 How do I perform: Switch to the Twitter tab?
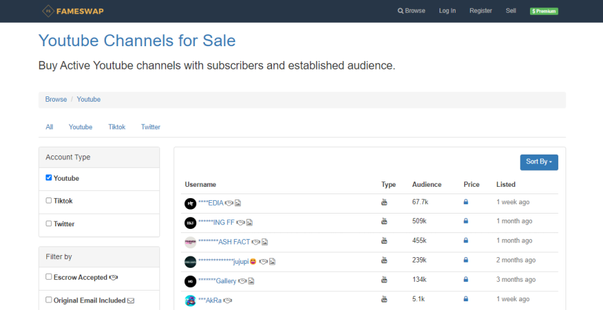tap(151, 127)
